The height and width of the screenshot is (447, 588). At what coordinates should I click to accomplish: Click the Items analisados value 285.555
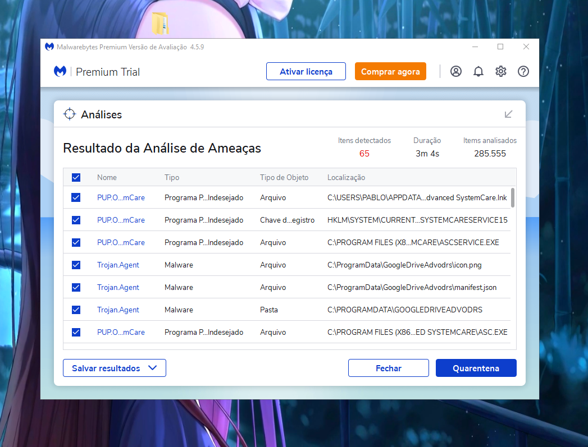(x=490, y=154)
